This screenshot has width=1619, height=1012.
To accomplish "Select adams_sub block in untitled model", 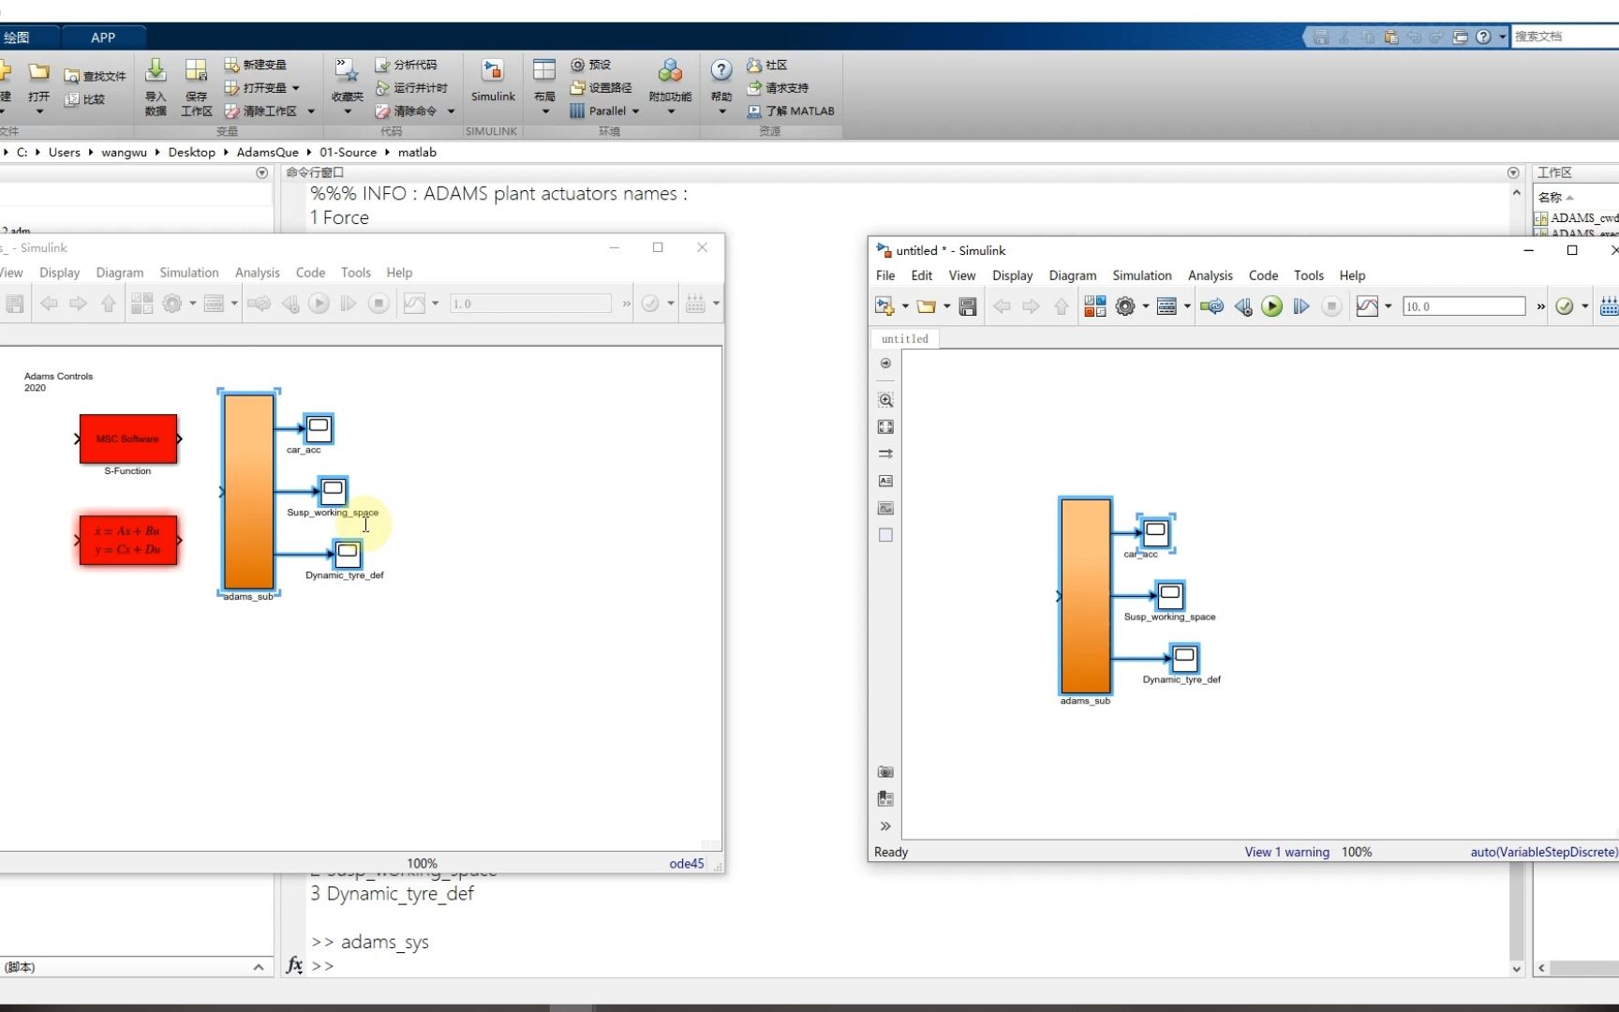I will pos(1085,596).
